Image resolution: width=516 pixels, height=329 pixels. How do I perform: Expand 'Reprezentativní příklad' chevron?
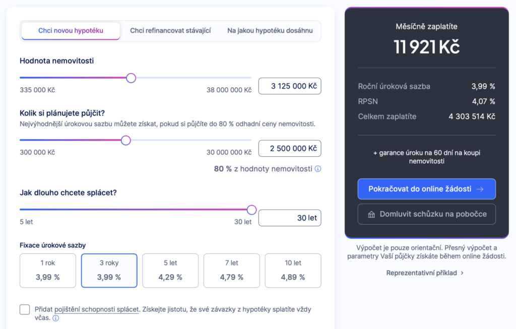462,273
